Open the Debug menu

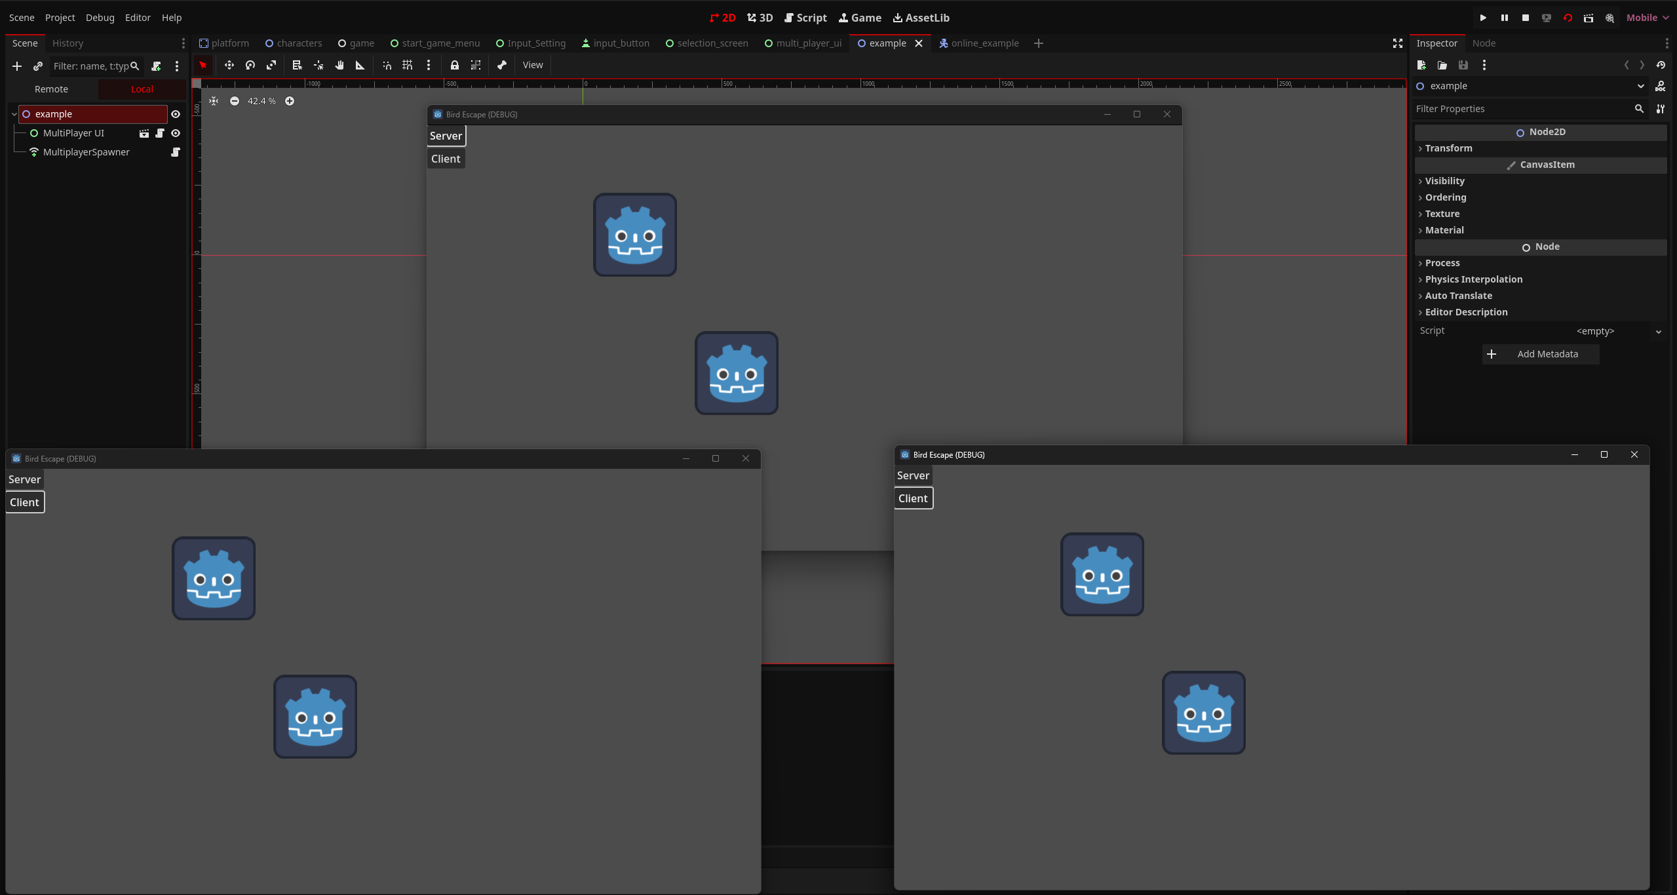[x=100, y=18]
